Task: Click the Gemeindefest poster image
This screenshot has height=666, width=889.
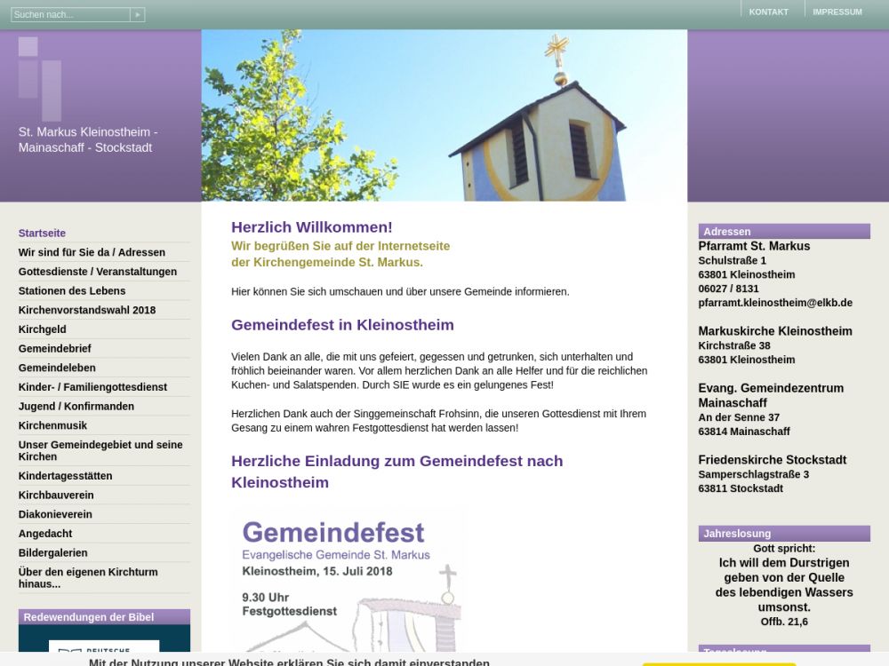Action: pyautogui.click(x=348, y=586)
